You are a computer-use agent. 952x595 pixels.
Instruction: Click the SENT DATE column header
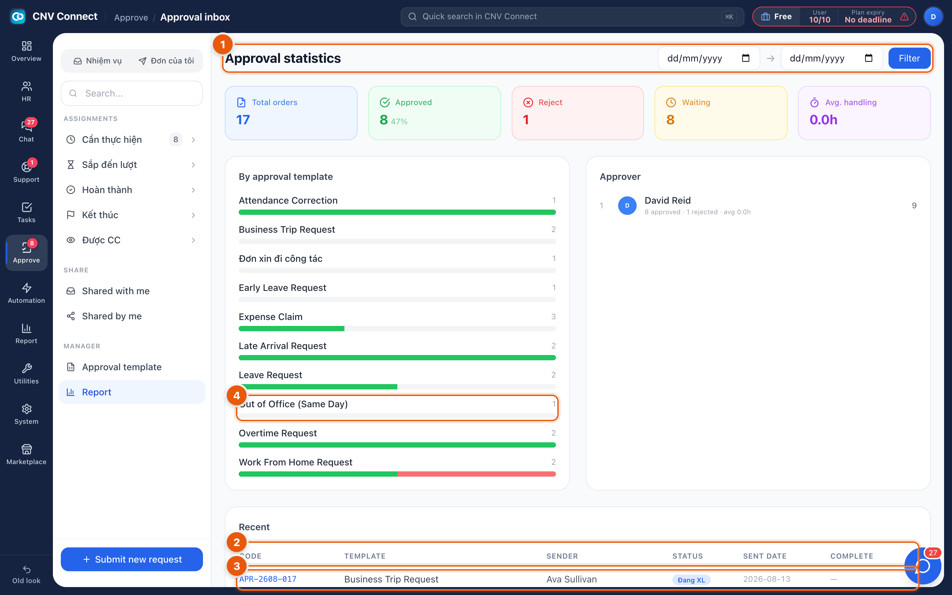coord(764,556)
